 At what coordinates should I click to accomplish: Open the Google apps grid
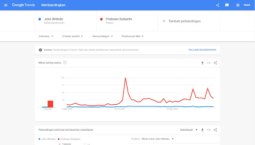[238, 5]
